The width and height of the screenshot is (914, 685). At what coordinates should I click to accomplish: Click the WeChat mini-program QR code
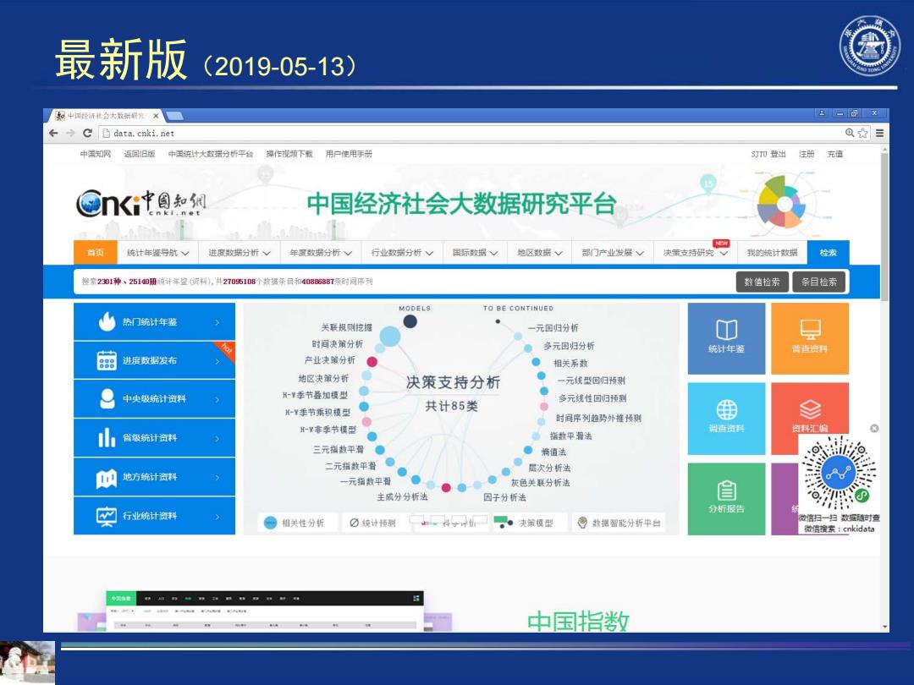pyautogui.click(x=839, y=474)
